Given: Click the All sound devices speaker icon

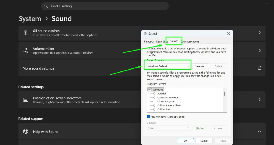Looking at the screenshot, I should [25, 33].
